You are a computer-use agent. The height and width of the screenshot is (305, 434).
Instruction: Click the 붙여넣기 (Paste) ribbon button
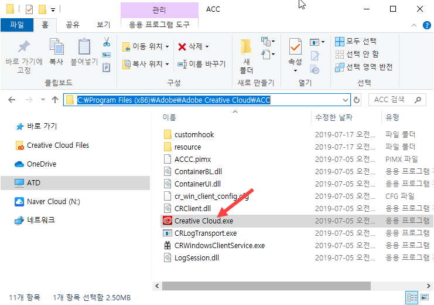(84, 52)
